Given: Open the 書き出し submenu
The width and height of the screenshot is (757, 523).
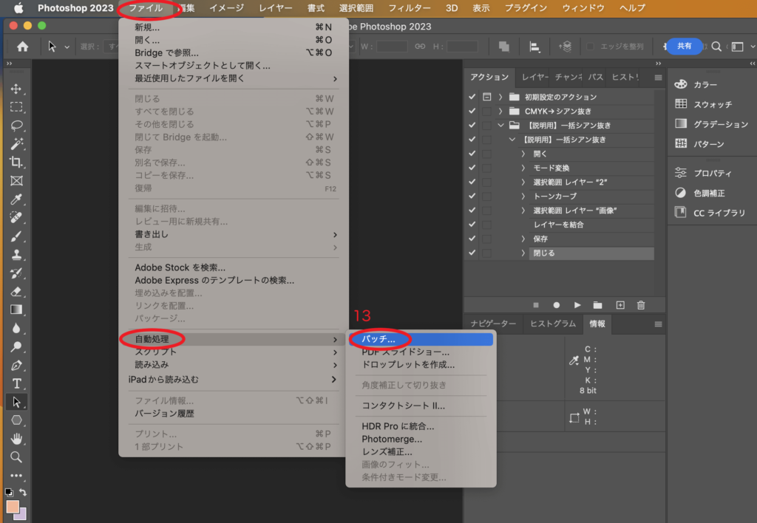Looking at the screenshot, I should [234, 234].
